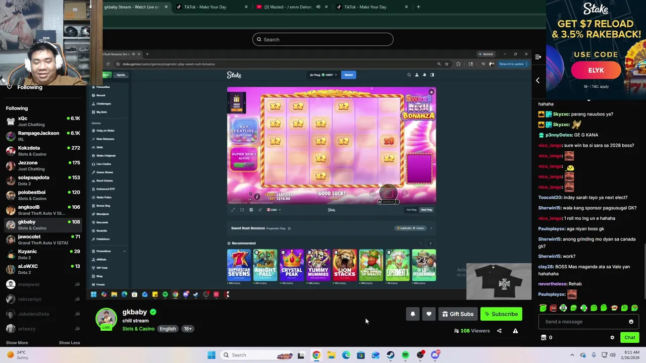The width and height of the screenshot is (646, 363).
Task: Click the green Subscribe button
Action: point(501,314)
